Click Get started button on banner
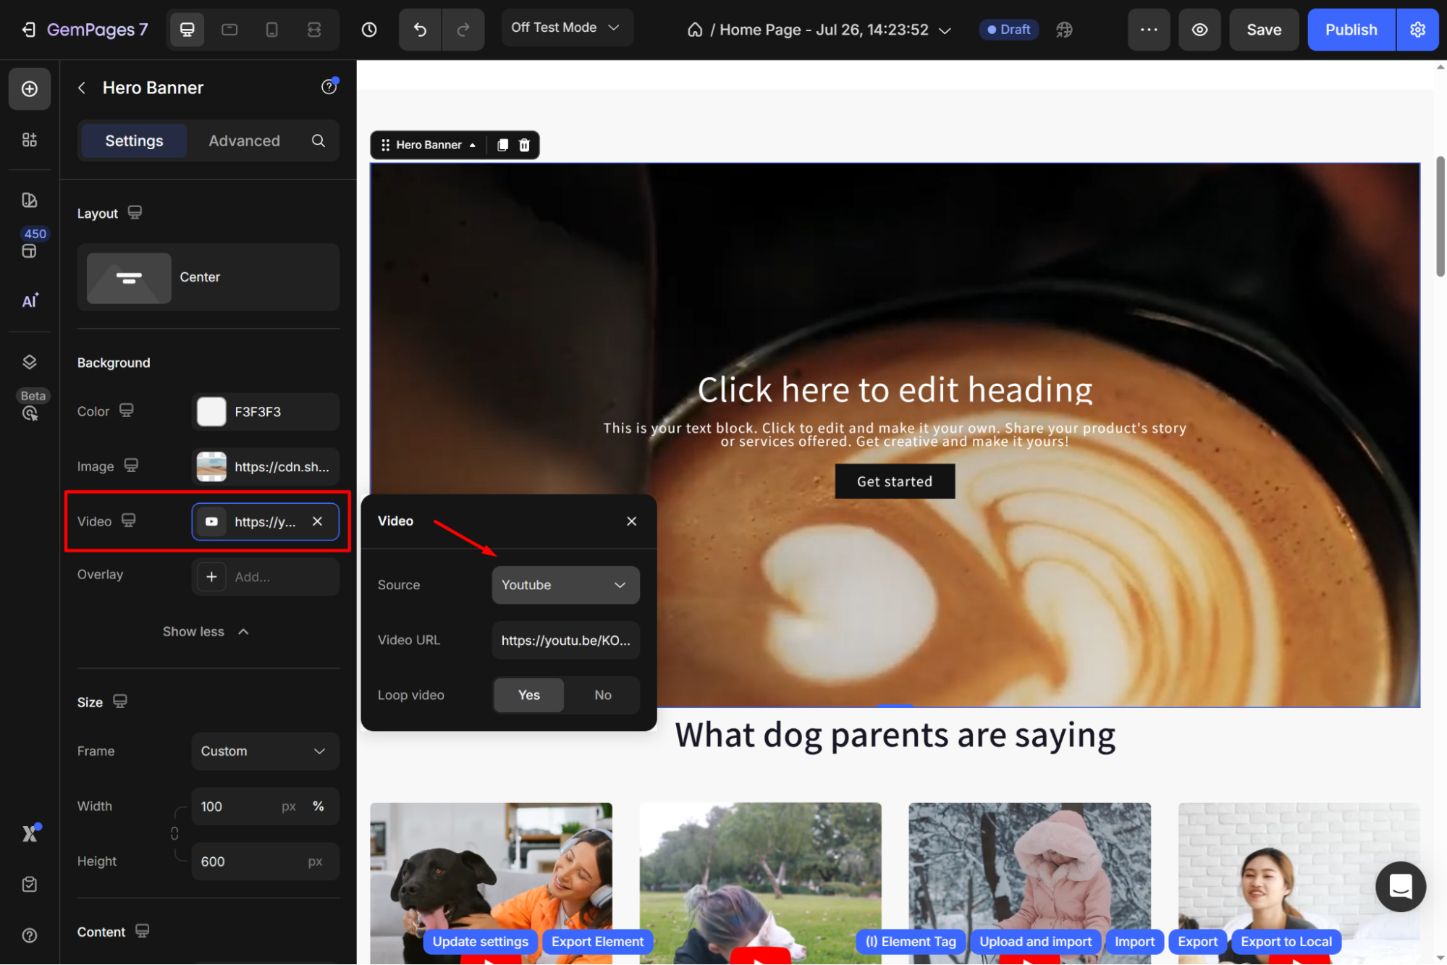This screenshot has width=1447, height=965. click(x=895, y=481)
